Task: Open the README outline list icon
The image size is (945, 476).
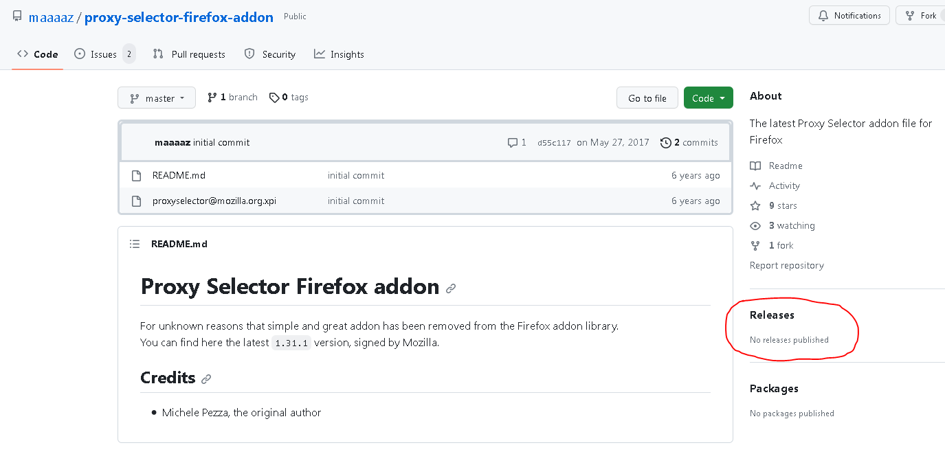Action: pos(135,244)
